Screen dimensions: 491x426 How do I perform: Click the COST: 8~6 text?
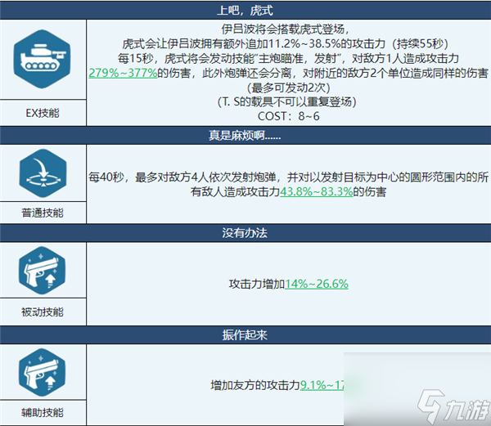click(291, 116)
